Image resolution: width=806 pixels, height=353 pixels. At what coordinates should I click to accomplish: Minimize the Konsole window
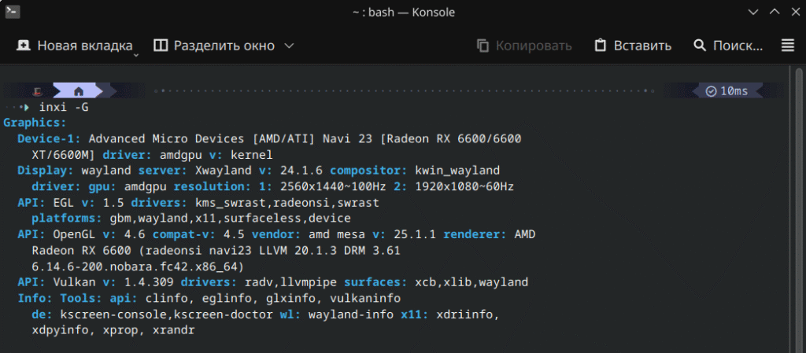[x=753, y=11]
